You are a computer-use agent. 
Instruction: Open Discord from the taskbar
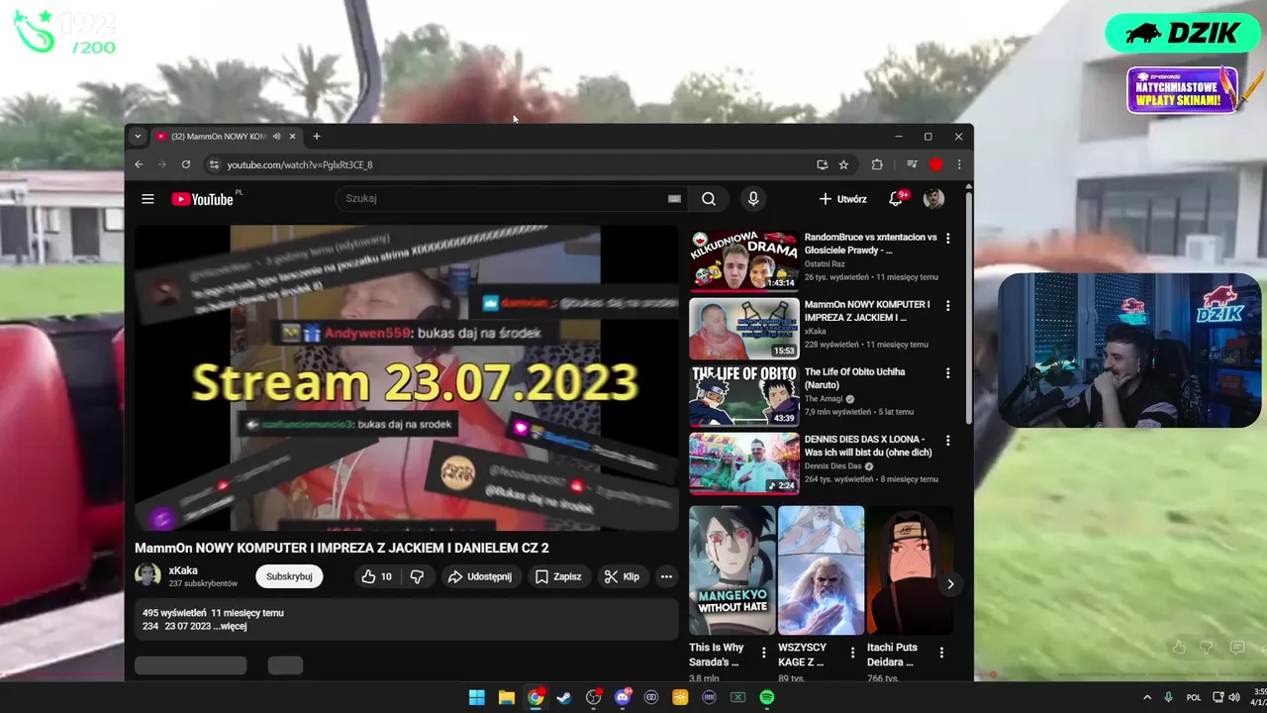(623, 697)
